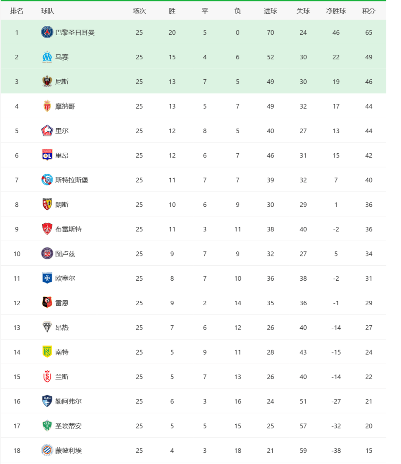Image resolution: width=401 pixels, height=464 pixels.
Task: Click the Nantes yellow team logo
Action: point(47,352)
